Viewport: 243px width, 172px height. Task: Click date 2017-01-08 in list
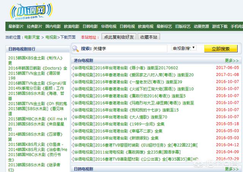[x=227, y=74]
